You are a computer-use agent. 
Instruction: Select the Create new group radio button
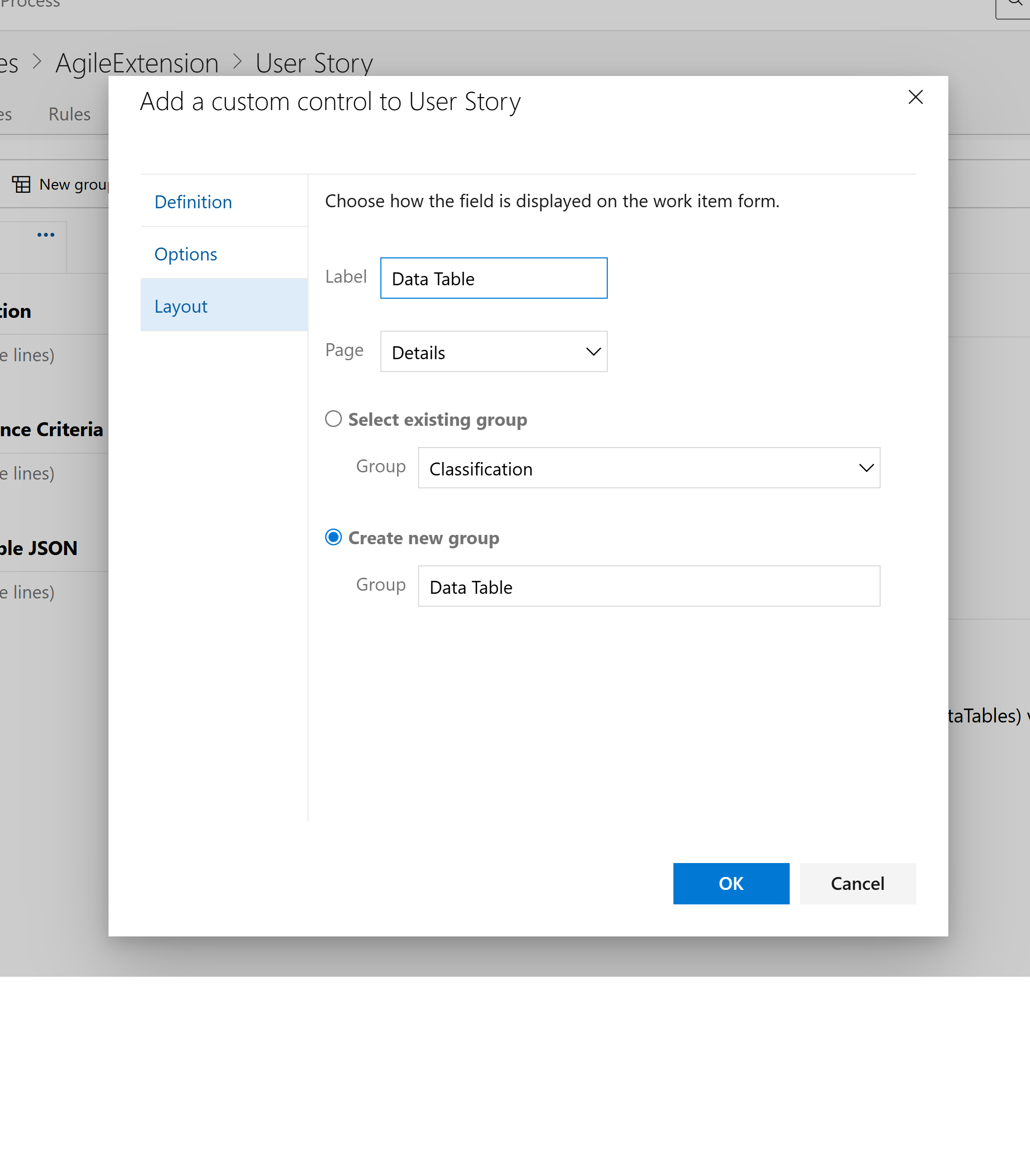coord(333,537)
